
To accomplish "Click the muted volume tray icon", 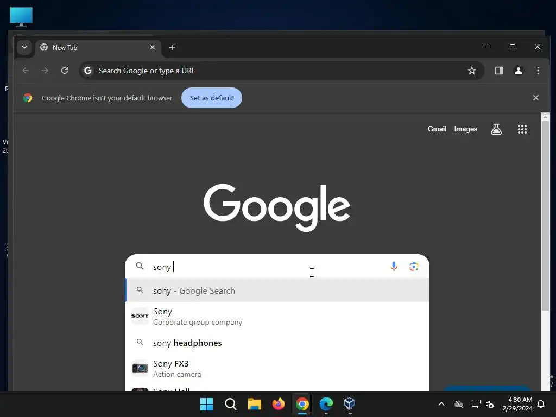I will (490, 404).
